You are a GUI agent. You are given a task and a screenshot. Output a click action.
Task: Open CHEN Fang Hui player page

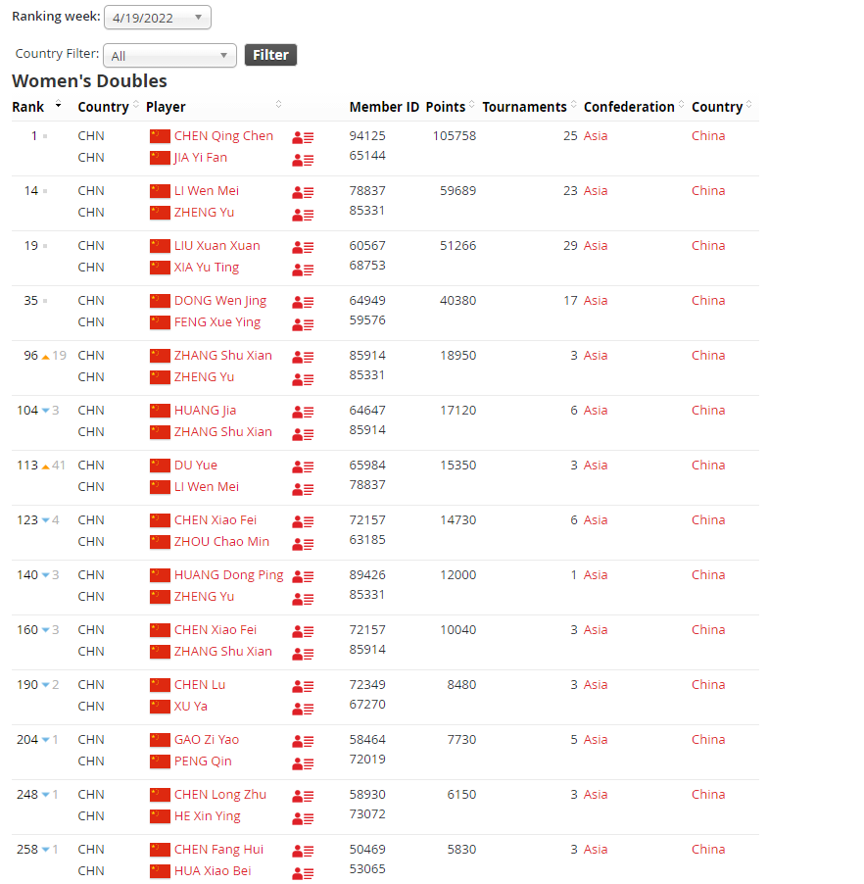click(218, 850)
